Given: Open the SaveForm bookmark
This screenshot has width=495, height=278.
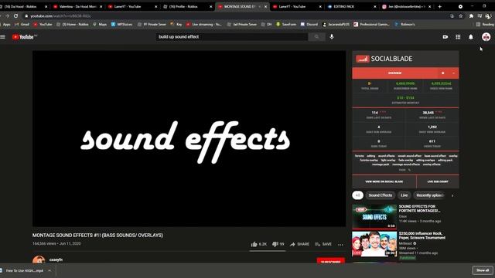Looking at the screenshot, I should [286, 24].
